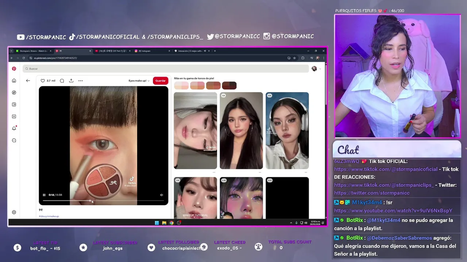Click the pin's 2,7 mil like count
This screenshot has width=467, height=262.
51,80
